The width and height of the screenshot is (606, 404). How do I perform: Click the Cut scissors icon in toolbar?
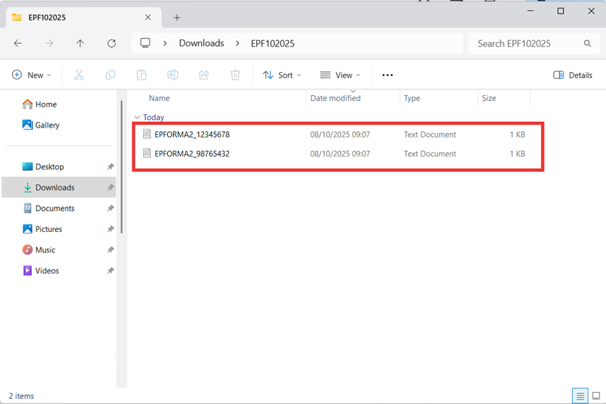79,75
